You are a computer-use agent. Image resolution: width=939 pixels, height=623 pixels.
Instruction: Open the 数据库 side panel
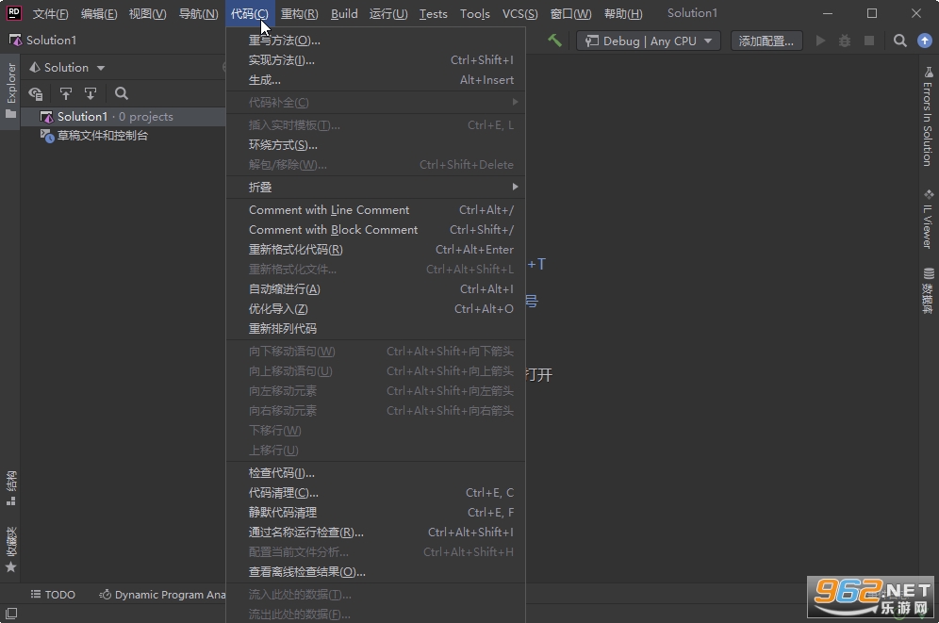(x=928, y=290)
